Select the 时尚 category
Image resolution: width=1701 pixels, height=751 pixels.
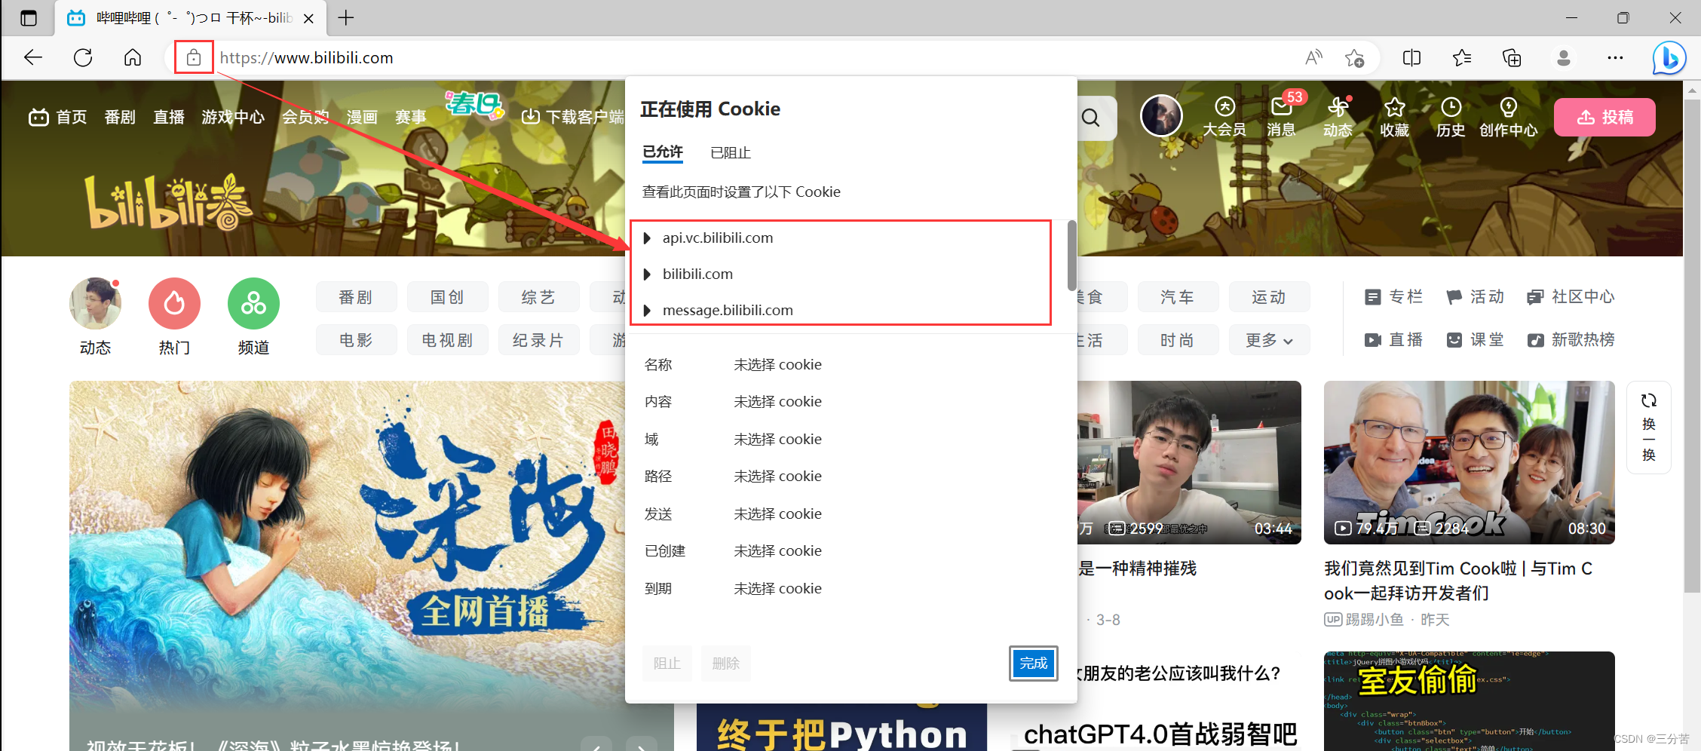tap(1178, 340)
